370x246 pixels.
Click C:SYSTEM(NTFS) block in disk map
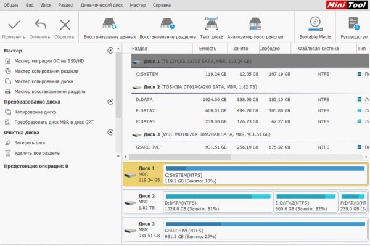pyautogui.click(x=265, y=174)
